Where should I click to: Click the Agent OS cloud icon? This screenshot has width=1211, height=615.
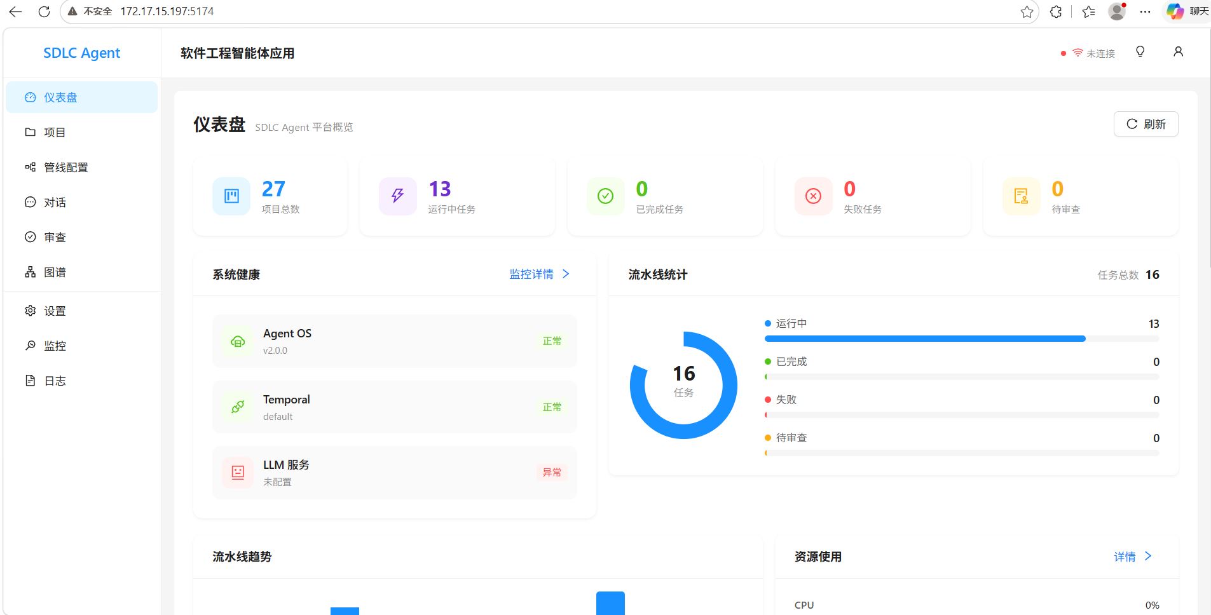238,341
